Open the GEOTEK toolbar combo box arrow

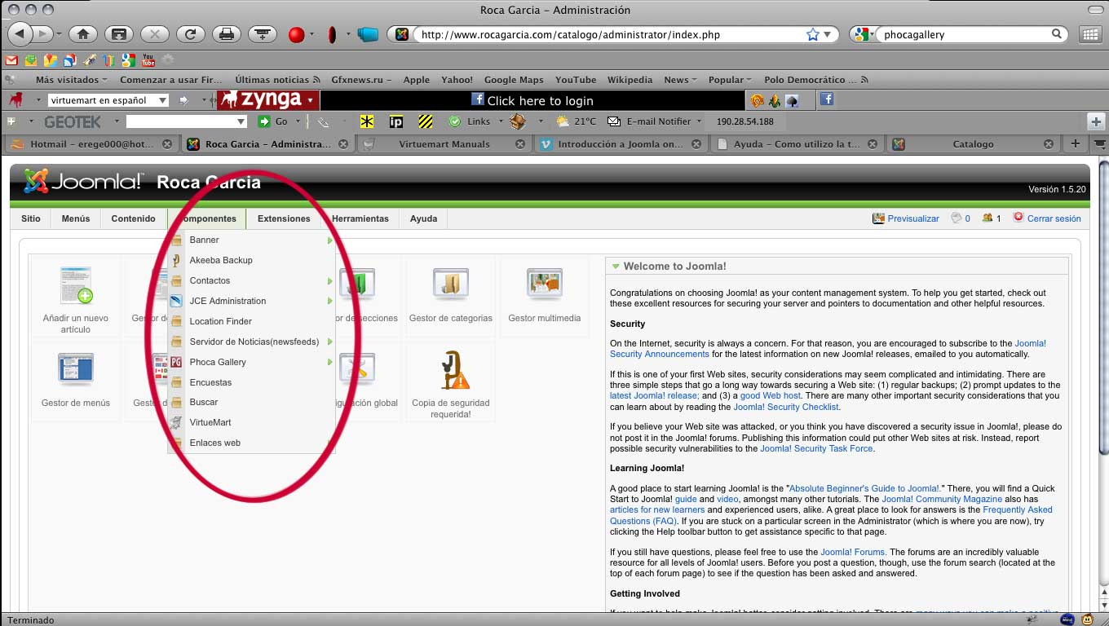[x=241, y=121]
